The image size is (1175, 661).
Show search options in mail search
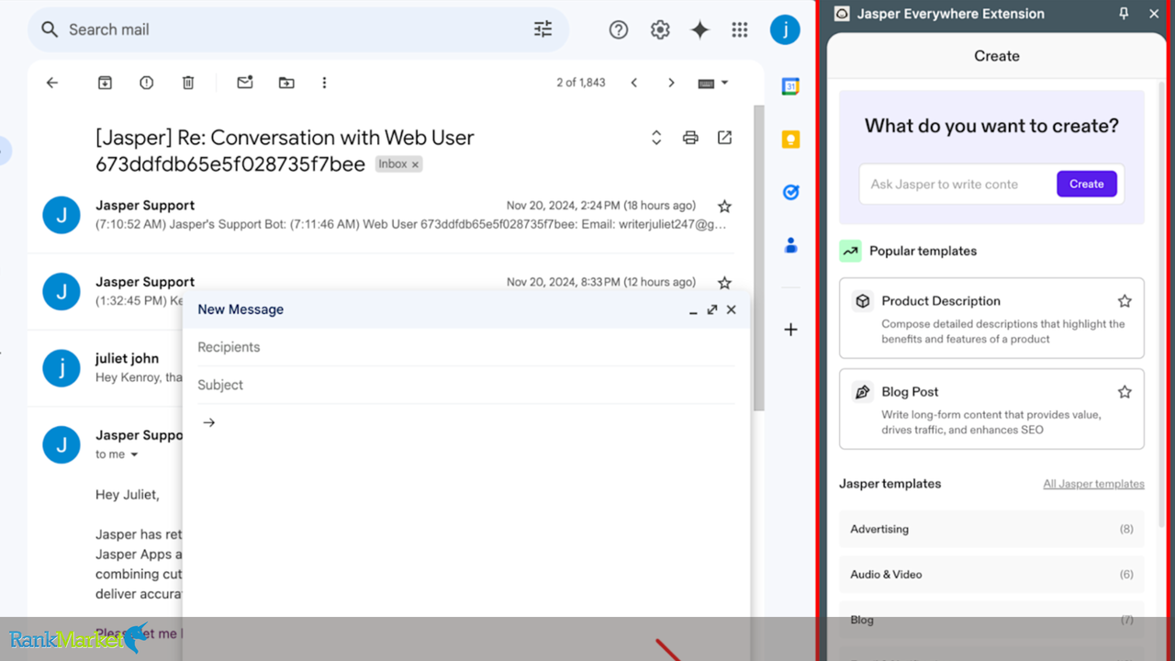pos(543,29)
